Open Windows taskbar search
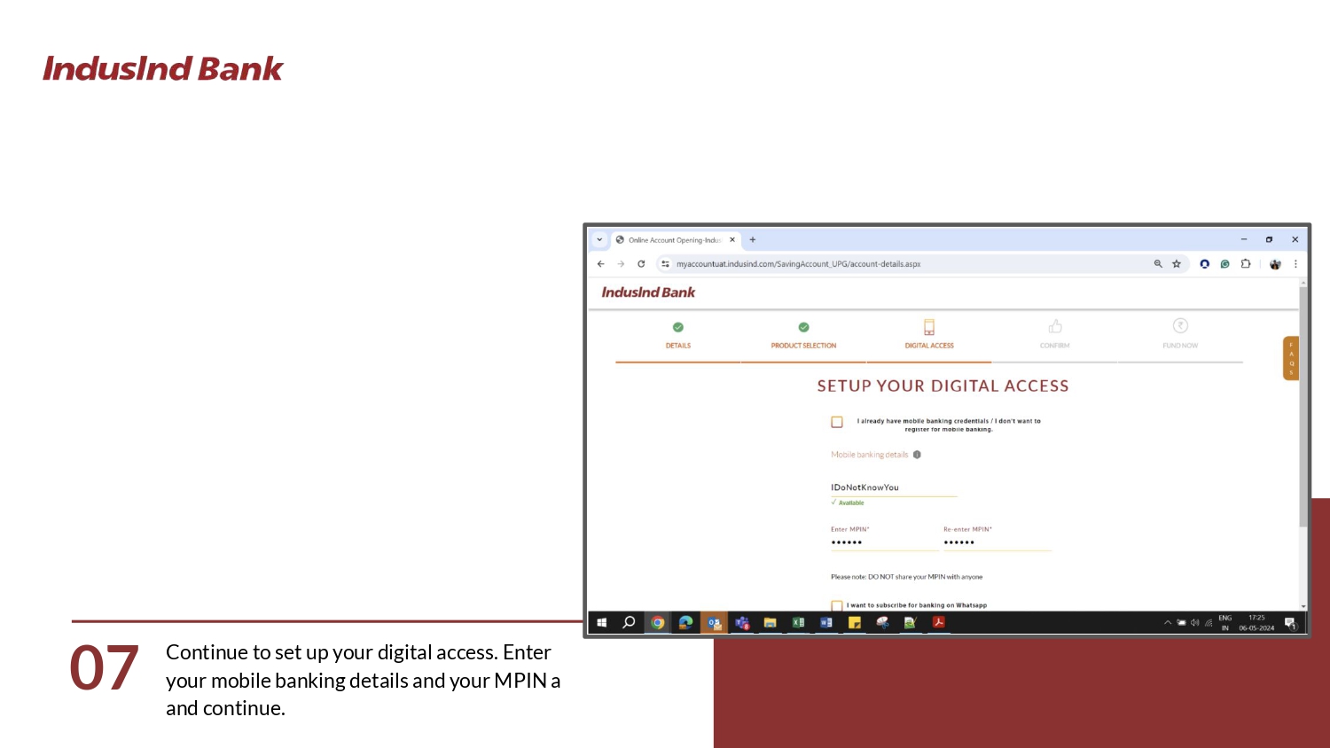This screenshot has height=748, width=1330. point(629,622)
